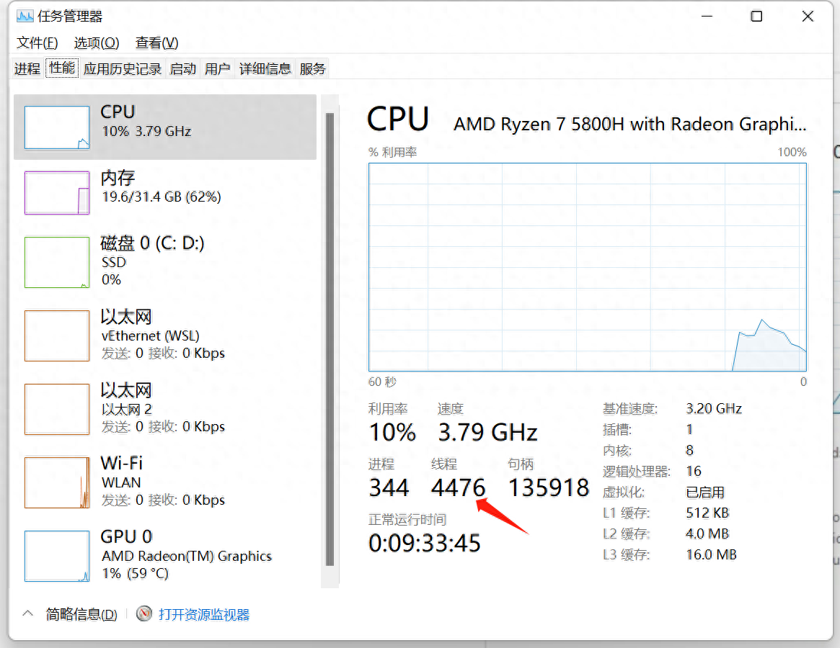Select the 内存 memory graph thumbnail
This screenshot has height=648, width=840.
[x=57, y=193]
